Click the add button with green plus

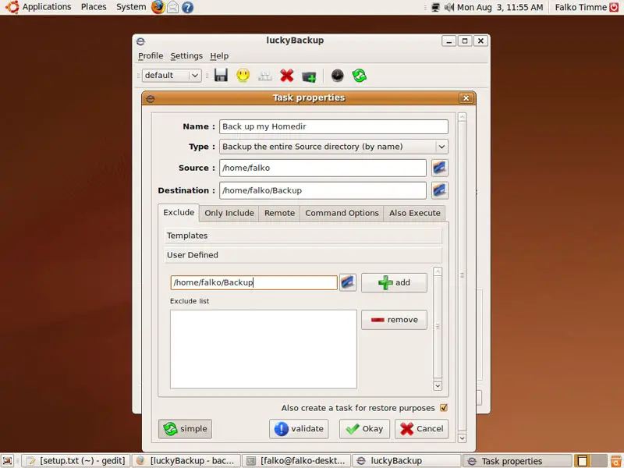coord(394,282)
